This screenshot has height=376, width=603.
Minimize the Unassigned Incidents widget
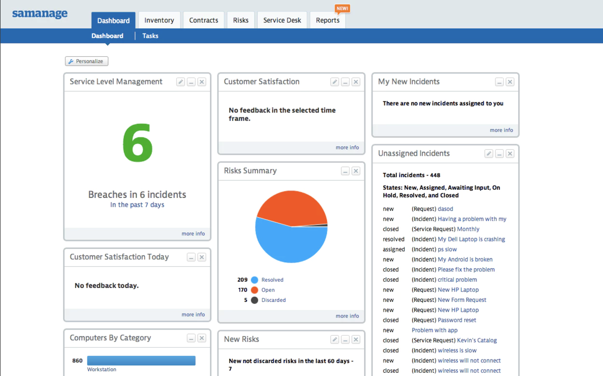click(x=499, y=153)
